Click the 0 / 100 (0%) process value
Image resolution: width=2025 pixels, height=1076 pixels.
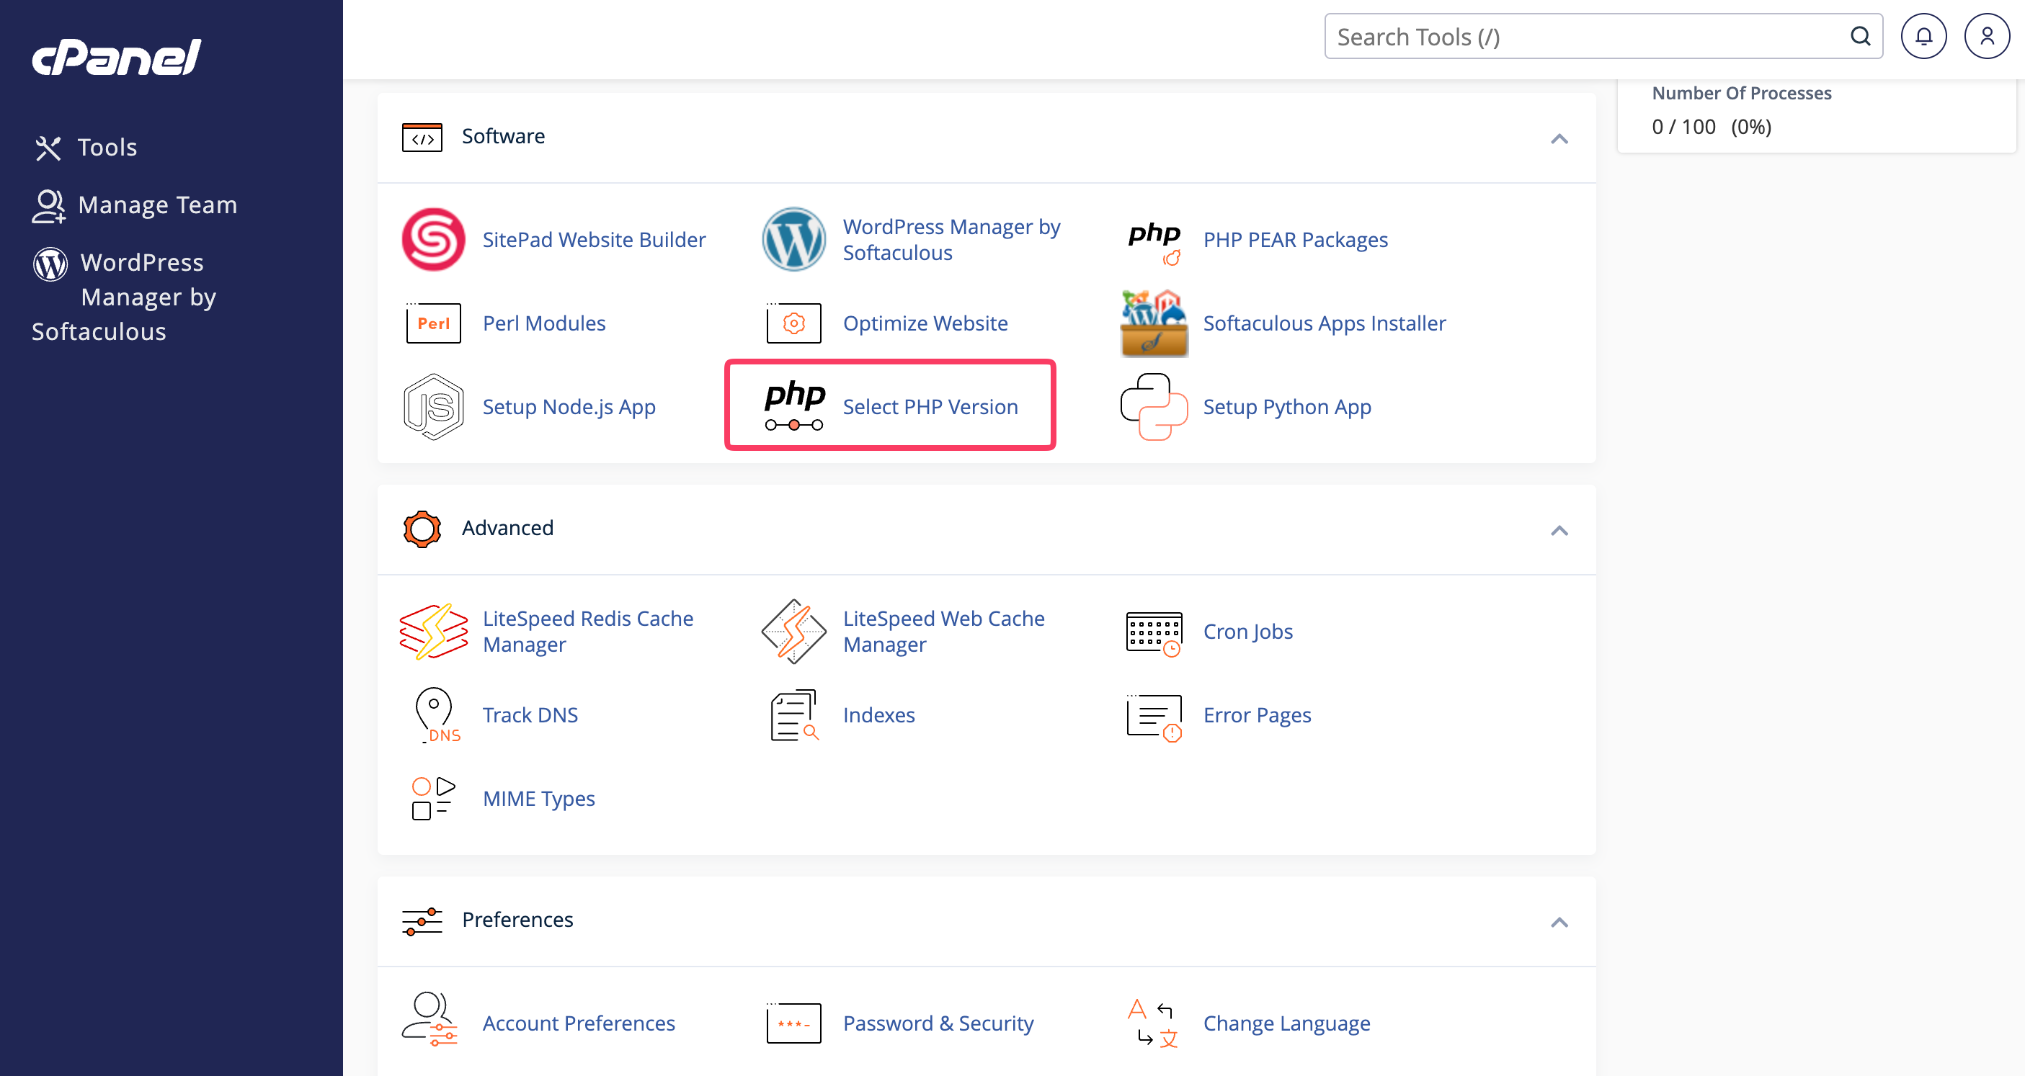point(1712,127)
